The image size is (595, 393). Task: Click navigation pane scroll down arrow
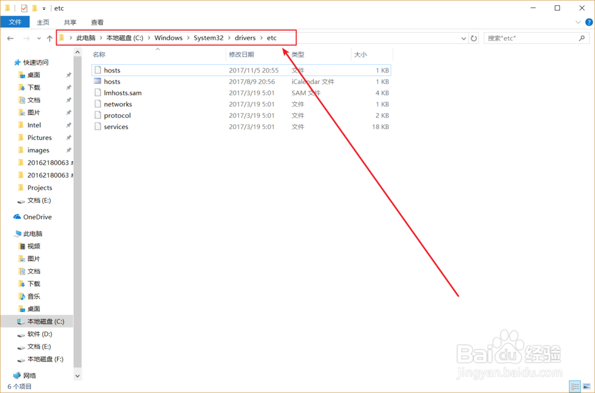(77, 376)
